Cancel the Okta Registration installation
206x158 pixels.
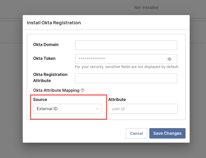pyautogui.click(x=136, y=133)
